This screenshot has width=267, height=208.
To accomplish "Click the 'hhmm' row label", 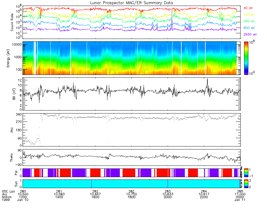I will point(7,197).
